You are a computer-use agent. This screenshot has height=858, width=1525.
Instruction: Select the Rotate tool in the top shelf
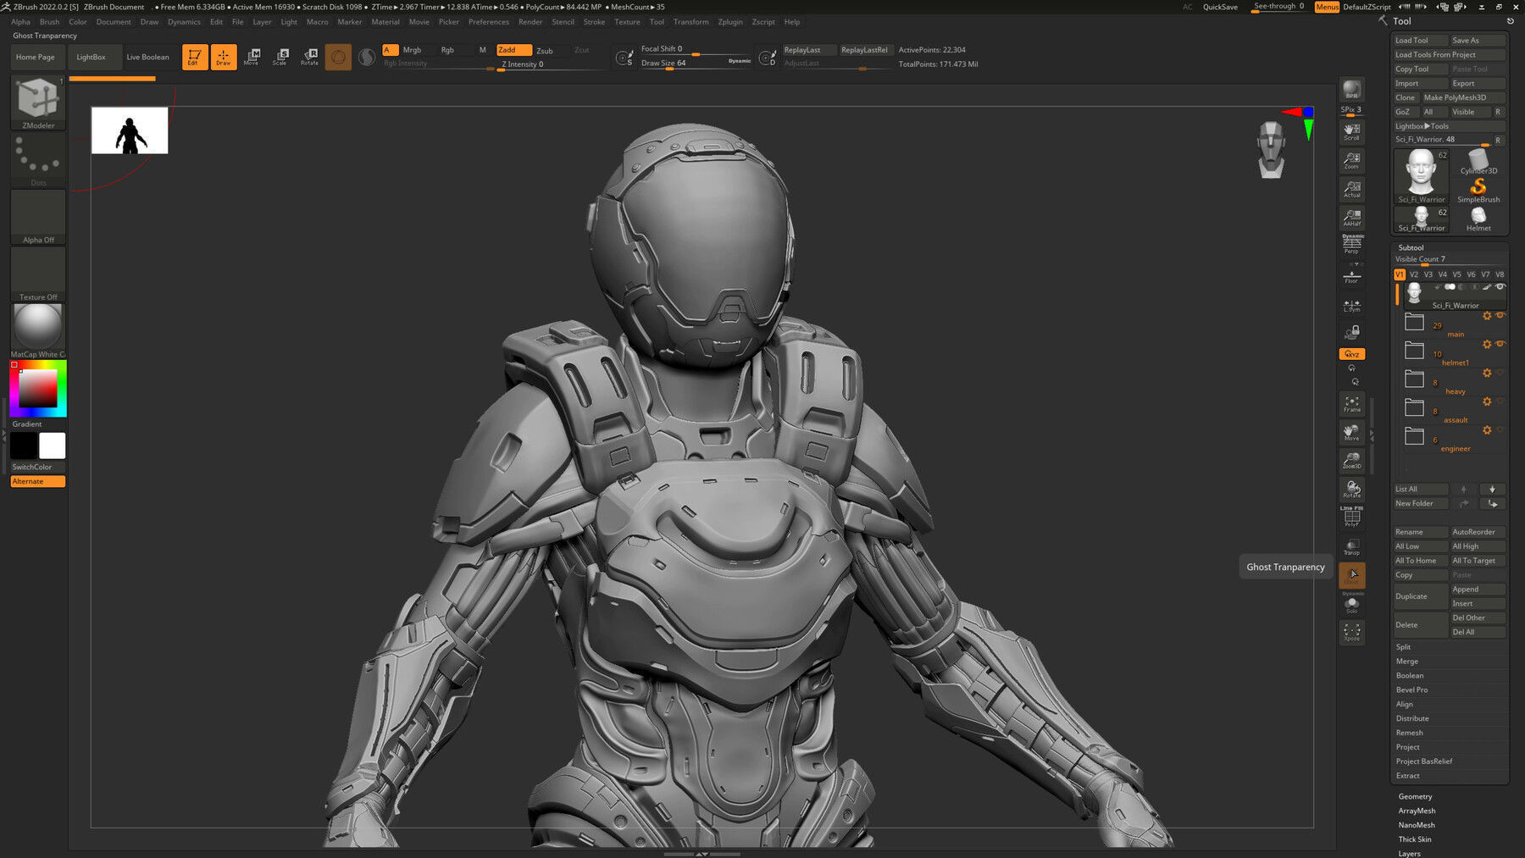click(x=309, y=57)
